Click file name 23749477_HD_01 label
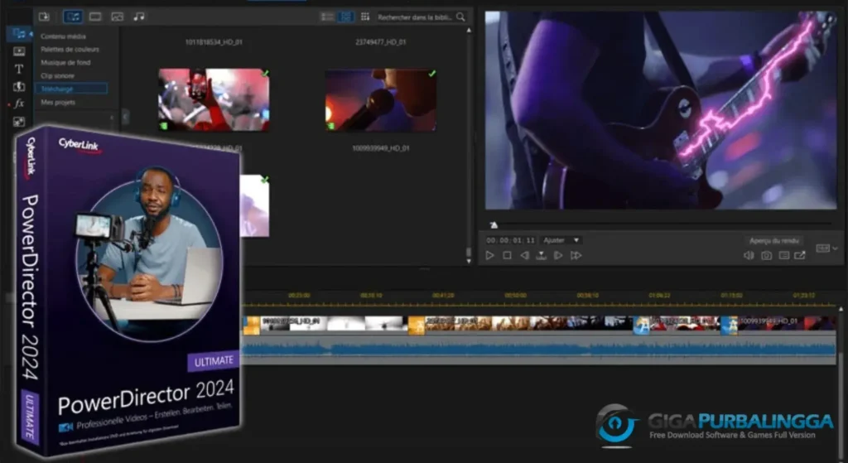 (381, 42)
